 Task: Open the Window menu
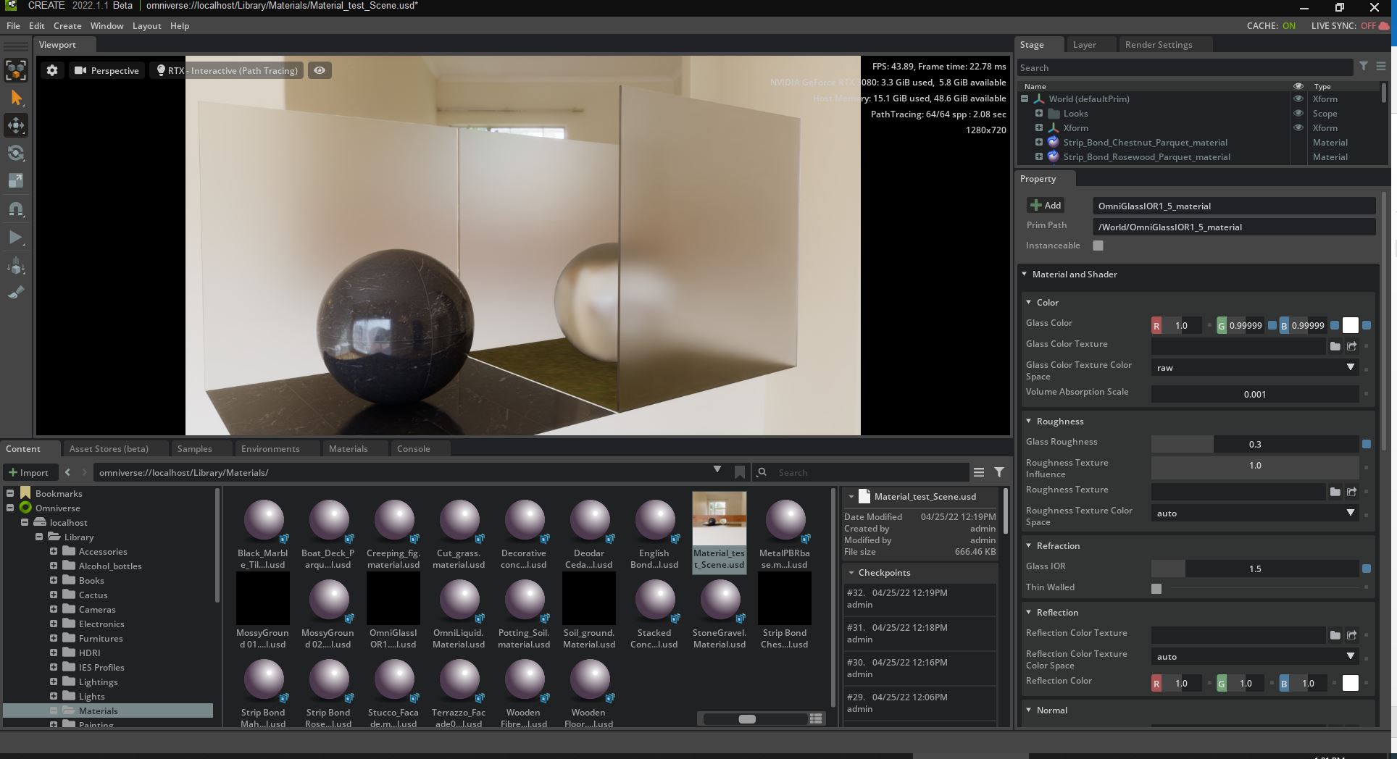pos(107,25)
